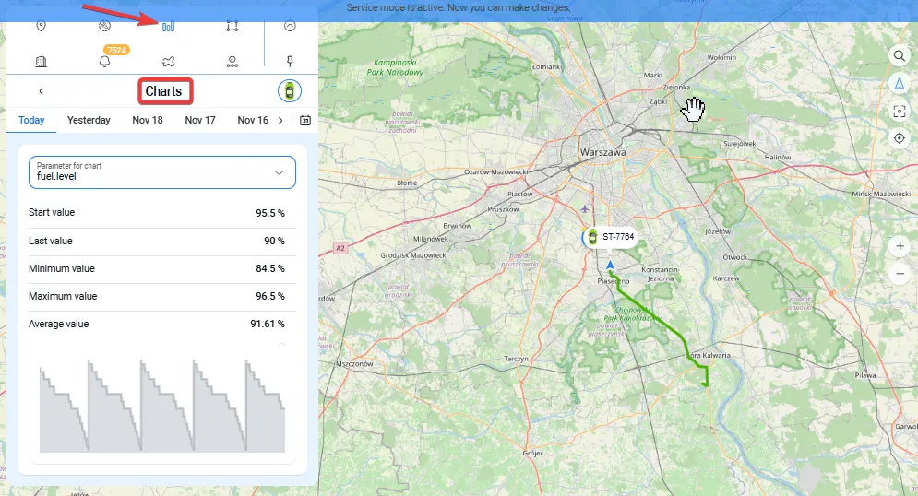This screenshot has width=918, height=496.
Task: Click the Mińsk Mazowiecki map label
Action: tap(881, 194)
